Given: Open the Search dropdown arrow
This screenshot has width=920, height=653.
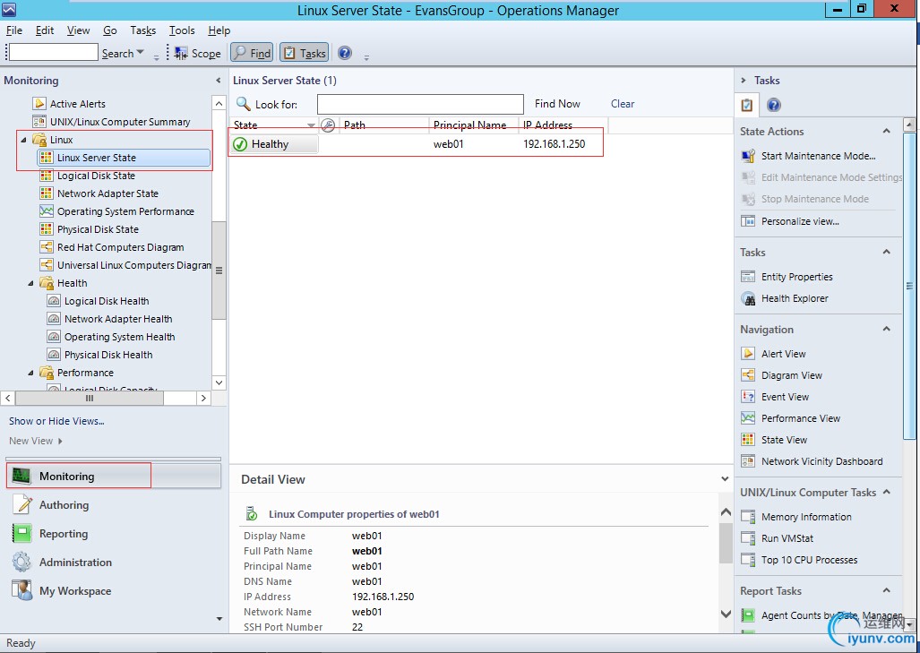Looking at the screenshot, I should [x=141, y=53].
